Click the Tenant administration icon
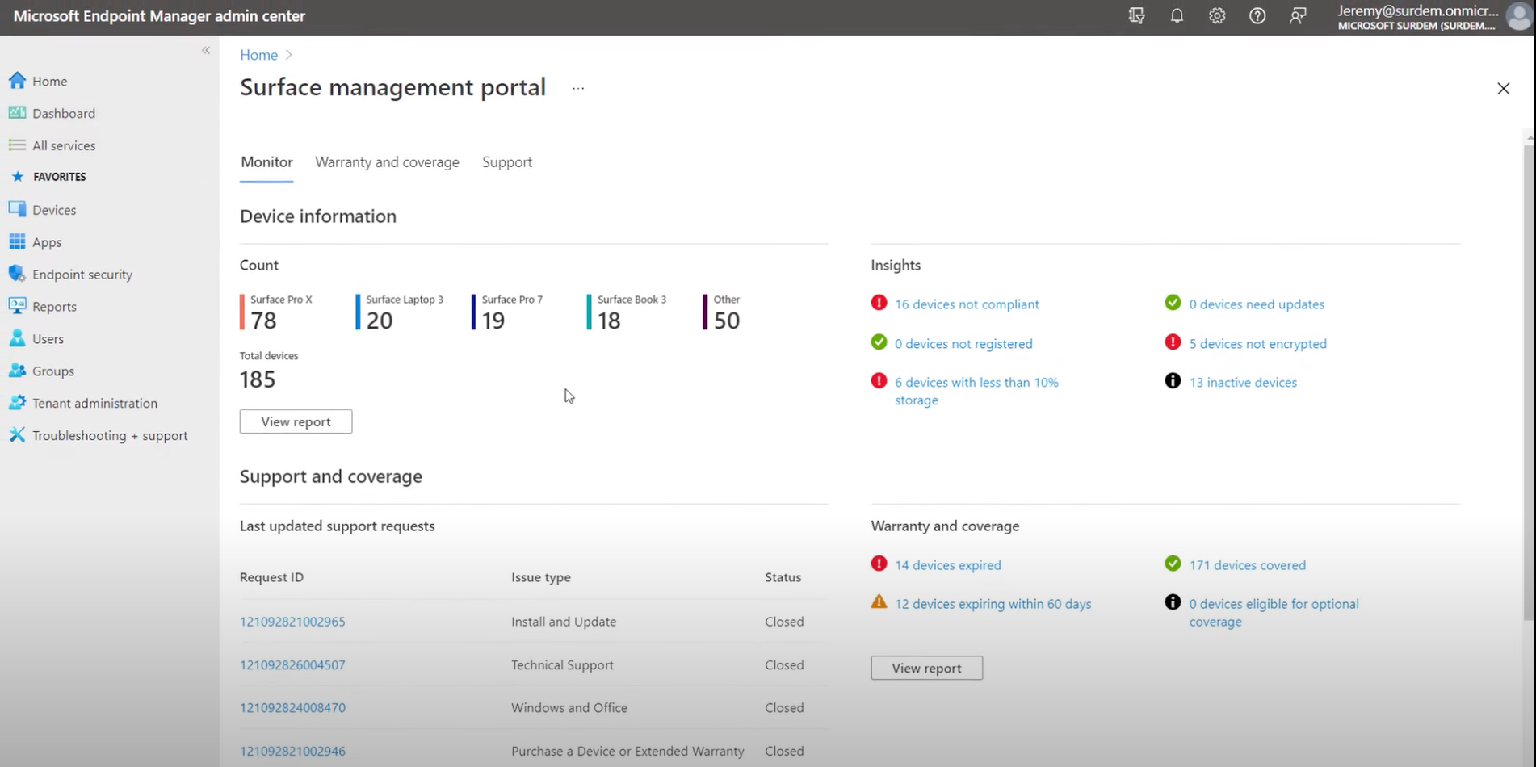 [x=17, y=403]
